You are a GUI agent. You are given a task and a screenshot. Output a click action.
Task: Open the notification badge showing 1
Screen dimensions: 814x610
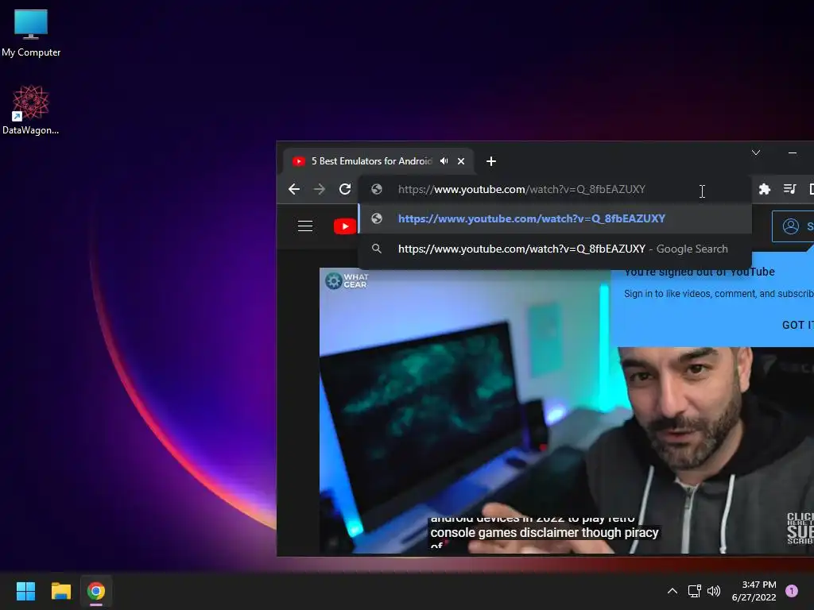[x=791, y=591]
